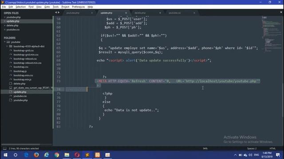Open notification action center
The width and height of the screenshot is (284, 159).
click(278, 155)
